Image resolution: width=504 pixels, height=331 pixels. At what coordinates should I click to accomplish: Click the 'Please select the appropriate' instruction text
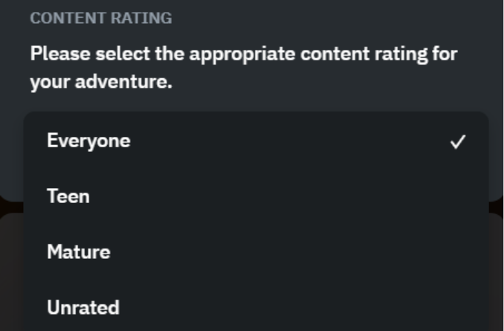click(244, 54)
